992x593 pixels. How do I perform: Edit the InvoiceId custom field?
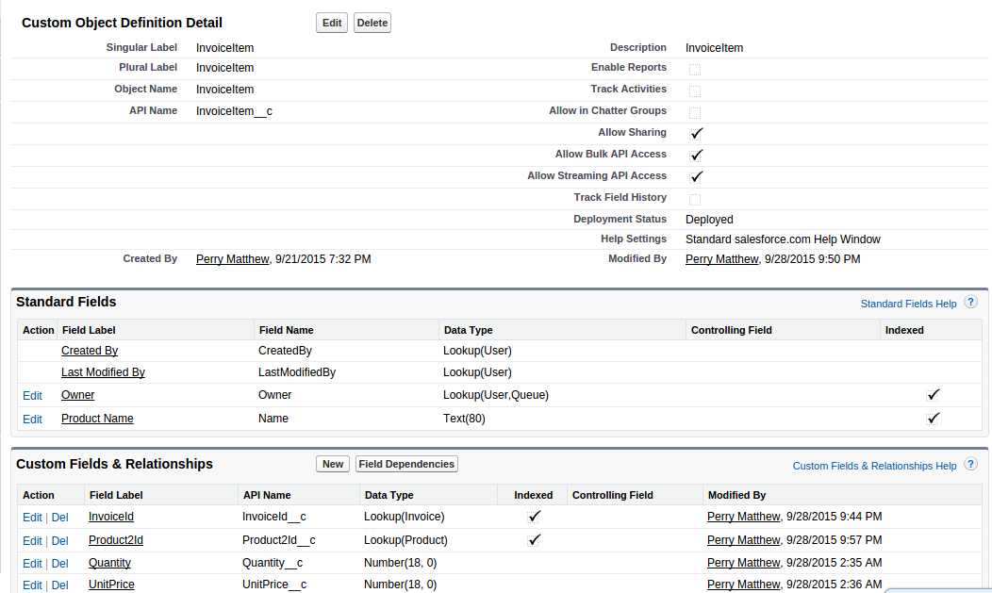32,518
